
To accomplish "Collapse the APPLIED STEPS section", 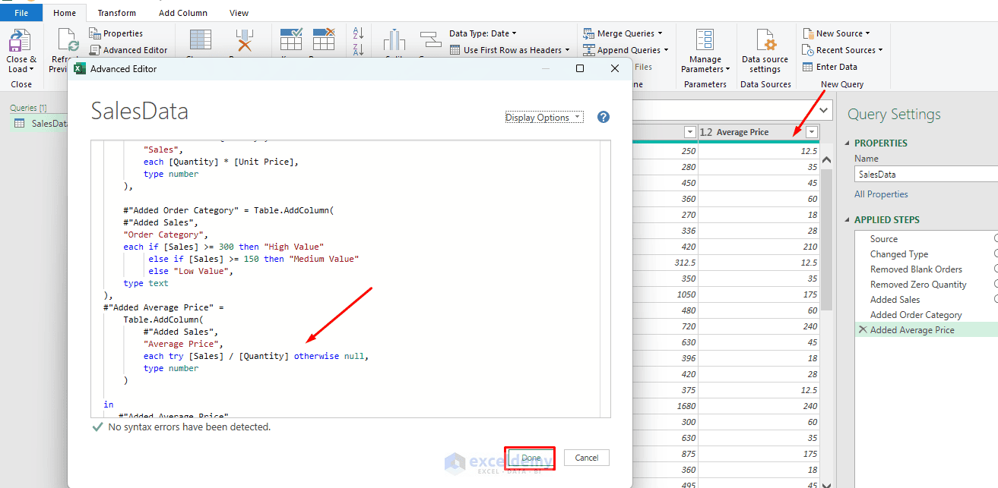I will [x=849, y=219].
